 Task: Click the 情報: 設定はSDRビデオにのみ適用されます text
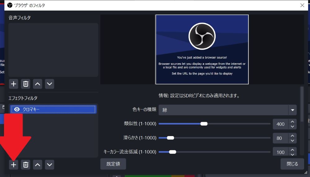(199, 96)
